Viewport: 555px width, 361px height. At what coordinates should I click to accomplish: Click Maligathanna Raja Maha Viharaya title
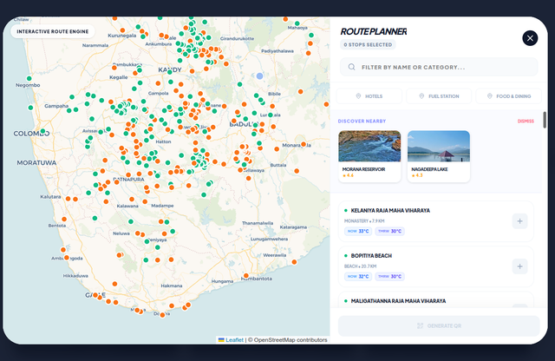click(x=398, y=301)
